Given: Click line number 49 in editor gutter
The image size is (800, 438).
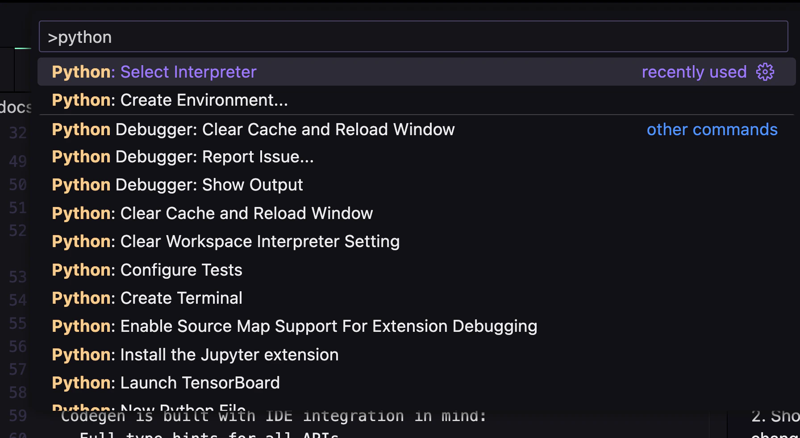Looking at the screenshot, I should pyautogui.click(x=18, y=161).
